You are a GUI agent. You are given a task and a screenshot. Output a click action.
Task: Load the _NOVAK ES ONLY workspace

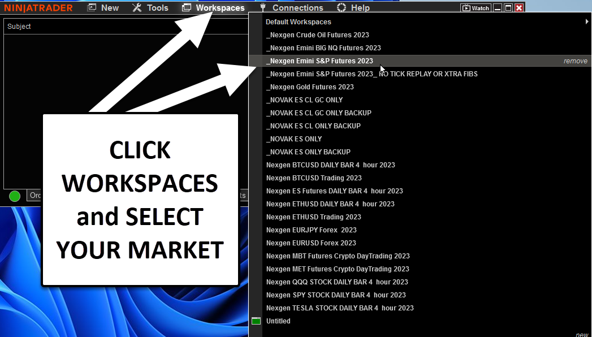click(x=294, y=139)
